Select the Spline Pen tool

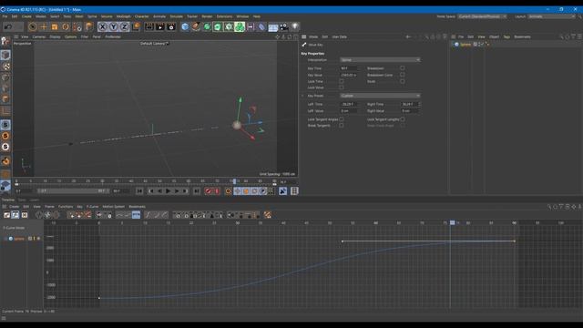click(196, 26)
